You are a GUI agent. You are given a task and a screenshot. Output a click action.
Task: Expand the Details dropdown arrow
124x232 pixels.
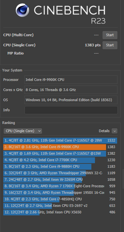coord(115,131)
